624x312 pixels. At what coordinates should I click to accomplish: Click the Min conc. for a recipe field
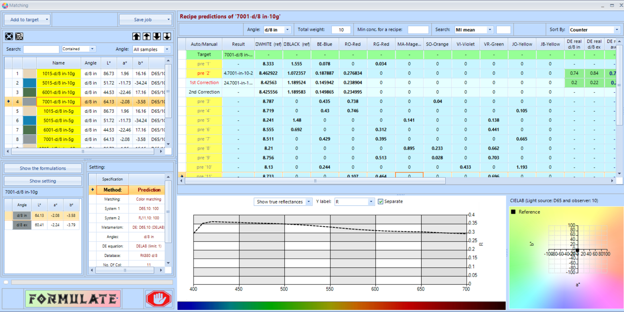pos(418,30)
